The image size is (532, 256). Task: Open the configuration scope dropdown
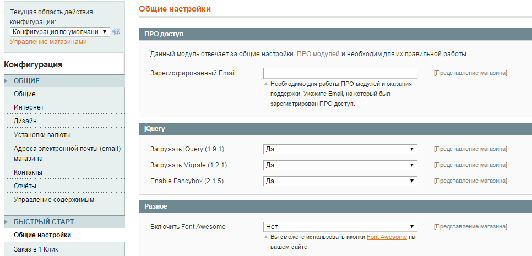[60, 32]
